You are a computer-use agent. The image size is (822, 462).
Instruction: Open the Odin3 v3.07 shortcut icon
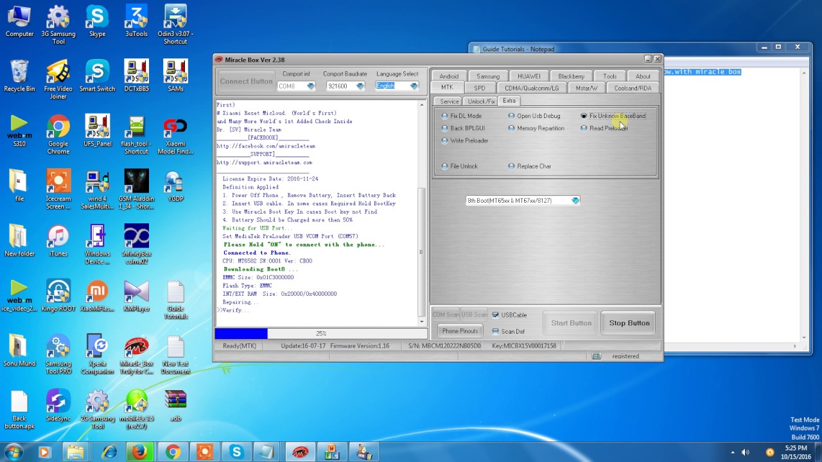[x=175, y=24]
